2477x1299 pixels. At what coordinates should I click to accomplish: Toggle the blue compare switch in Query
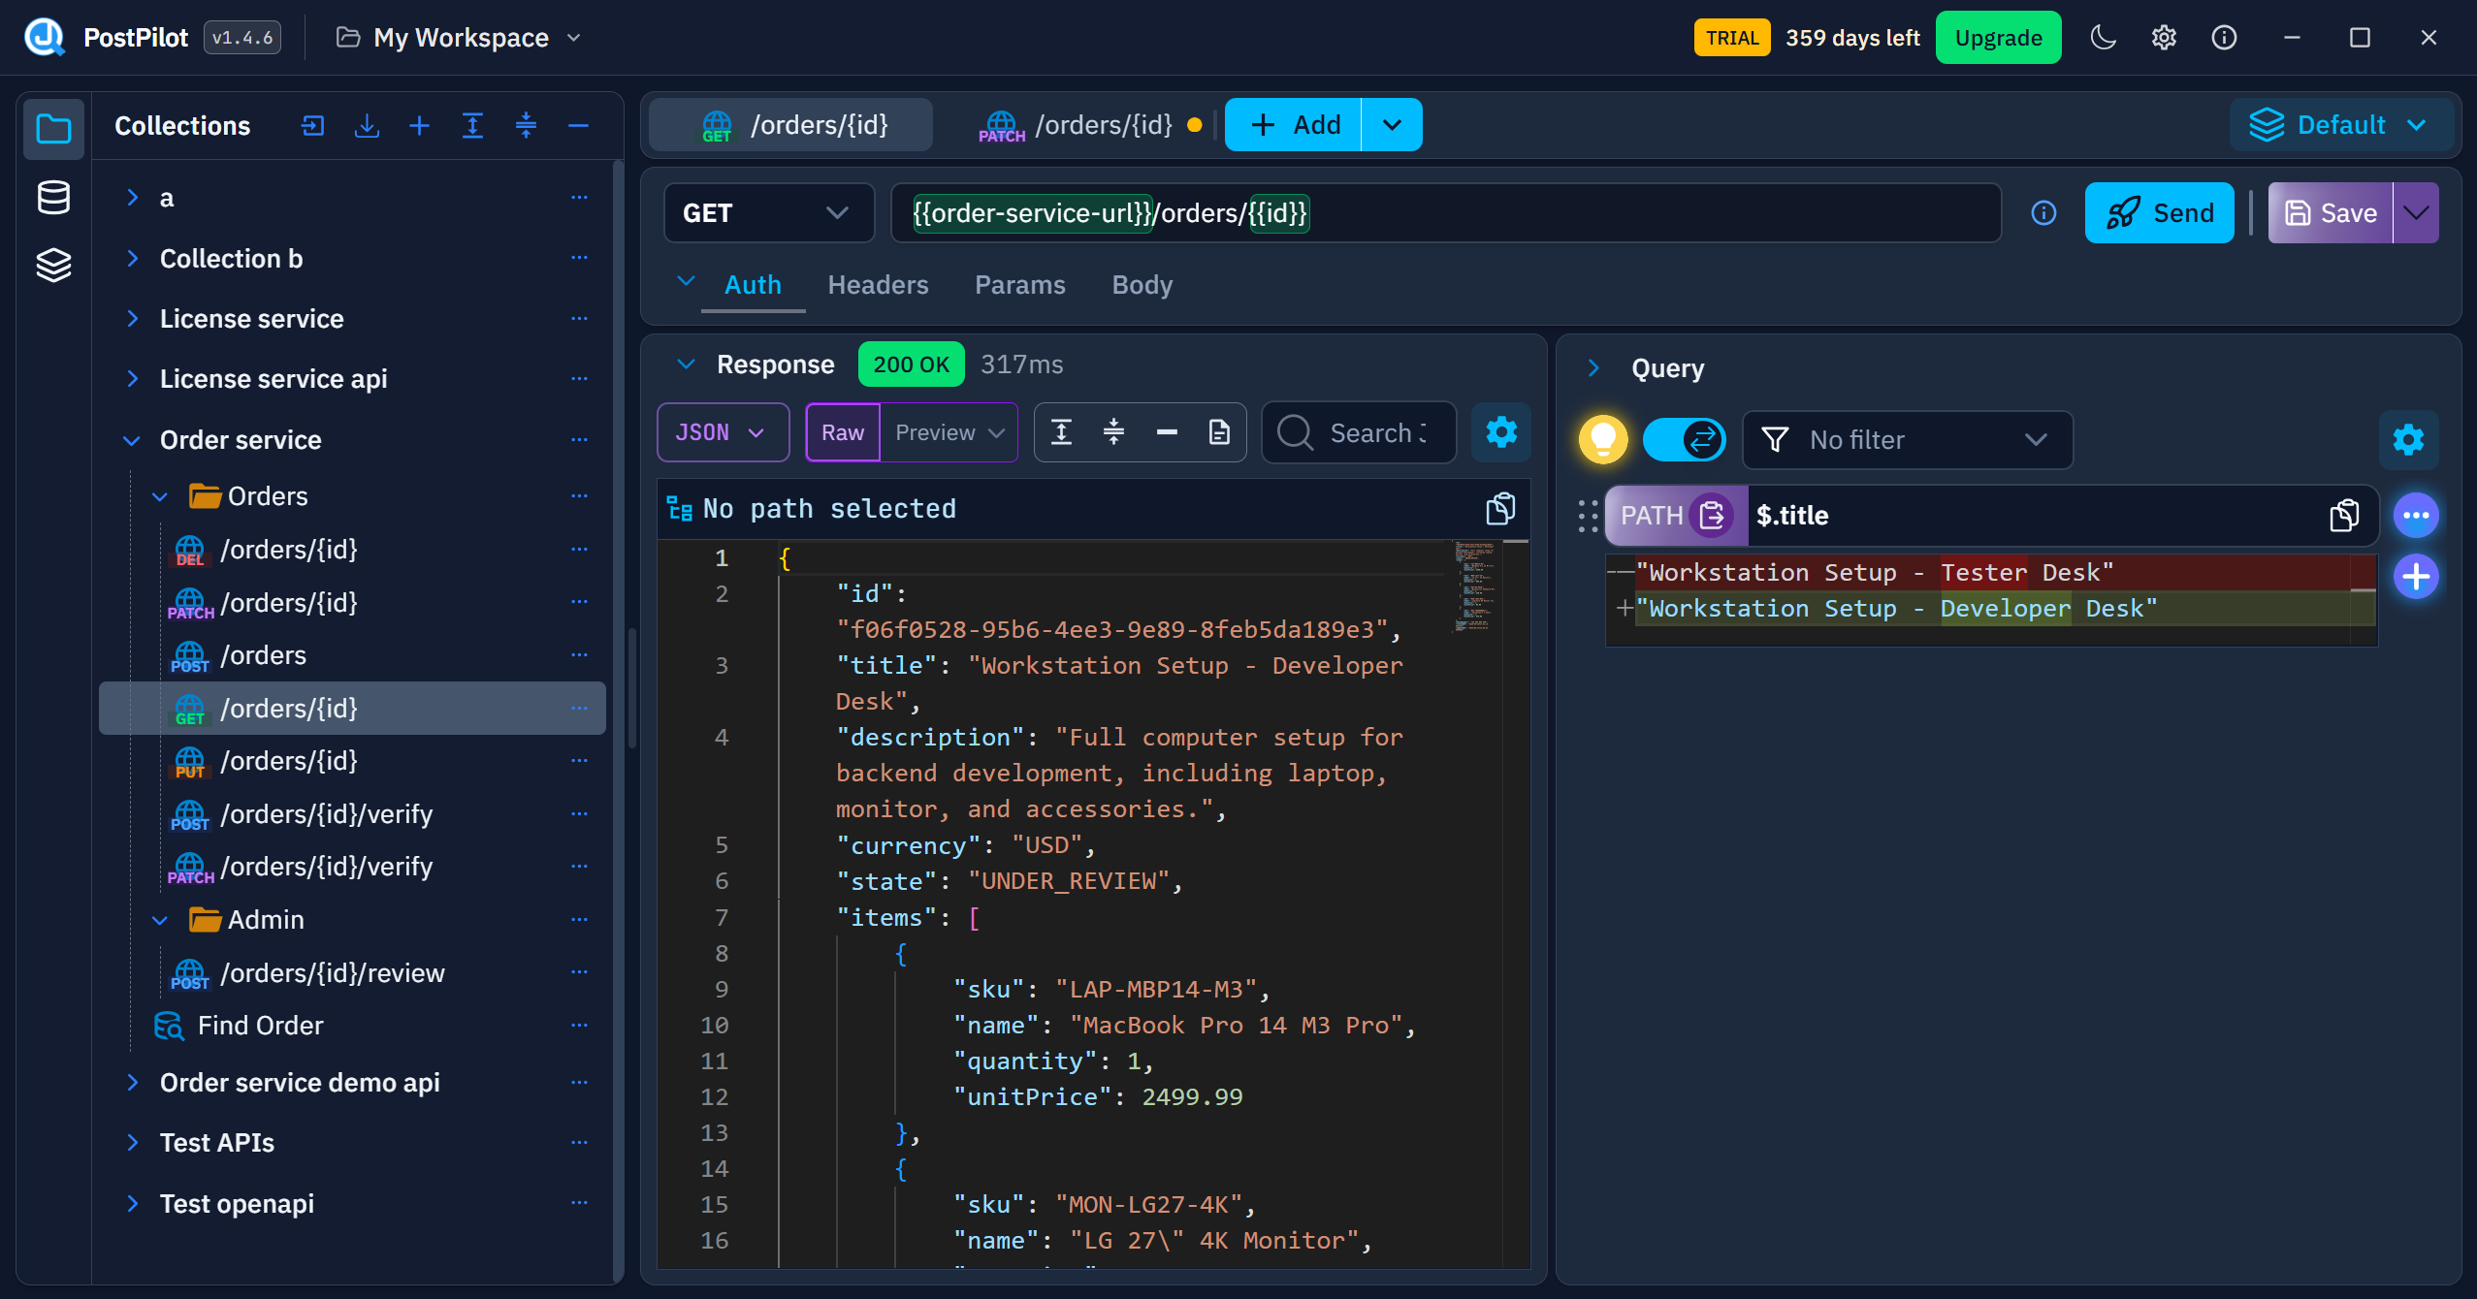[x=1685, y=439]
